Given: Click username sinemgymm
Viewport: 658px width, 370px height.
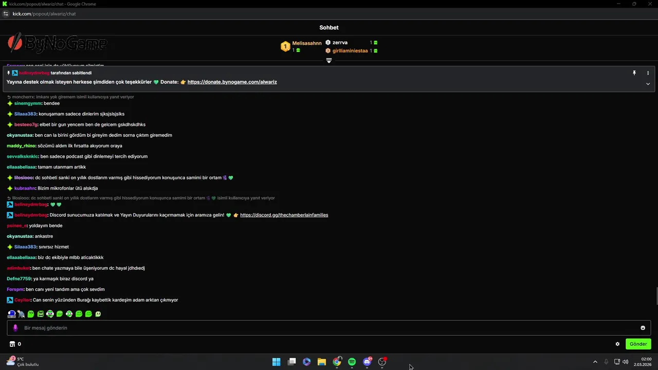Looking at the screenshot, I should [28, 103].
